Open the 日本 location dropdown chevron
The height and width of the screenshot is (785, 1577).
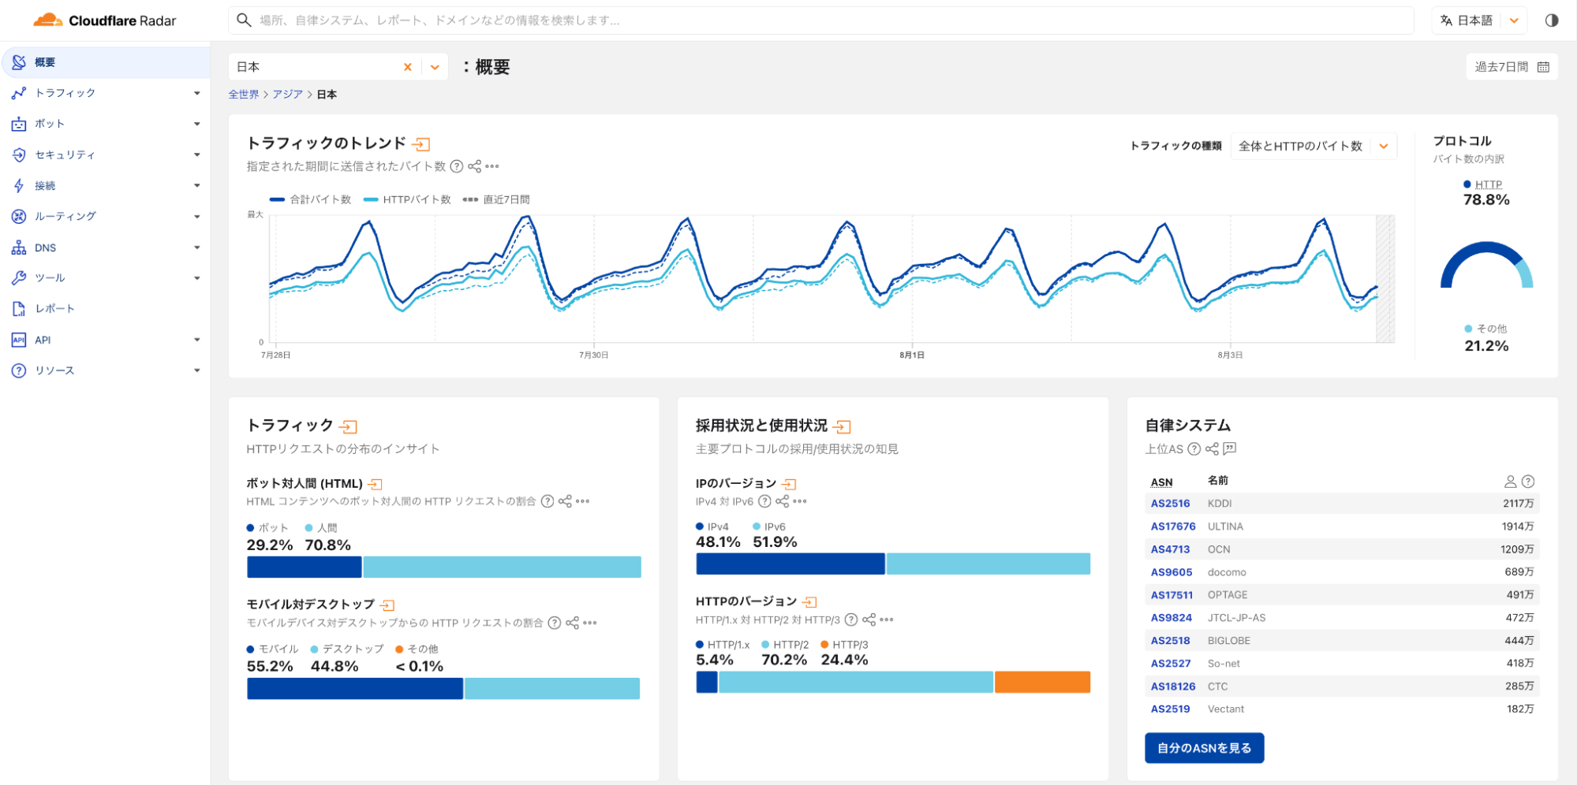(435, 67)
